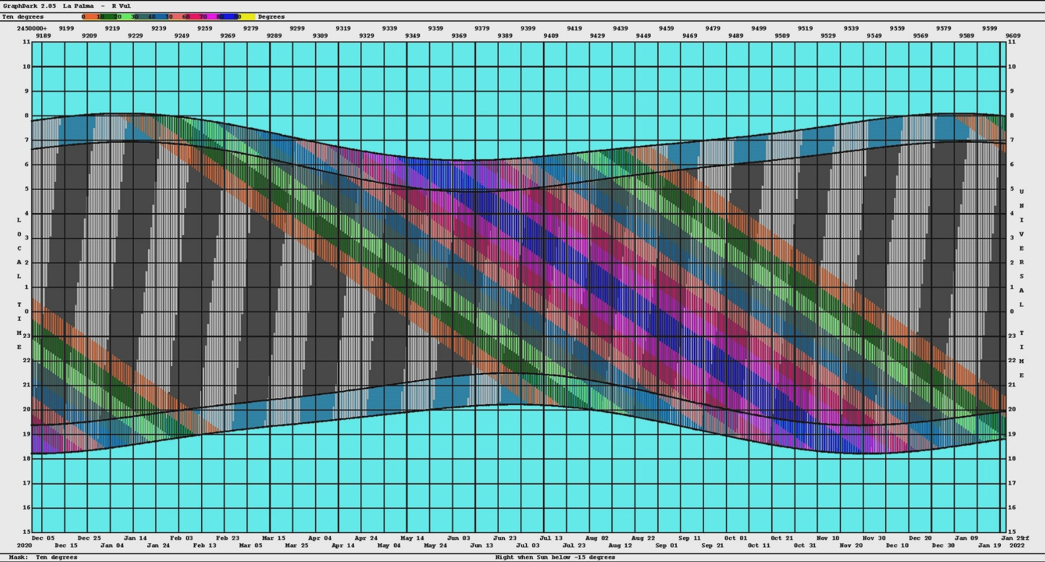The image size is (1045, 562).
Task: Click 'Night when Sun below -15 degrees' caption
Action: tap(555, 557)
